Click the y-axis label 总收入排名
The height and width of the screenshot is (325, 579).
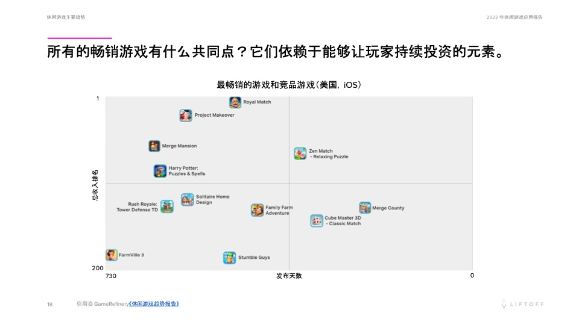coord(95,185)
